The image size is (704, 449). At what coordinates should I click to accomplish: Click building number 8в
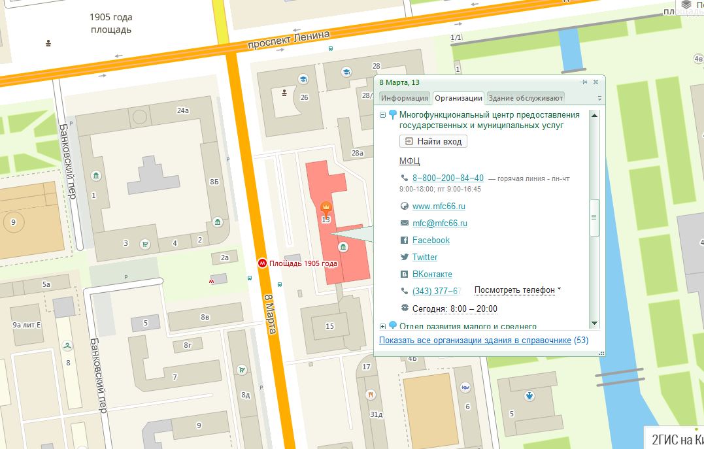click(x=205, y=317)
